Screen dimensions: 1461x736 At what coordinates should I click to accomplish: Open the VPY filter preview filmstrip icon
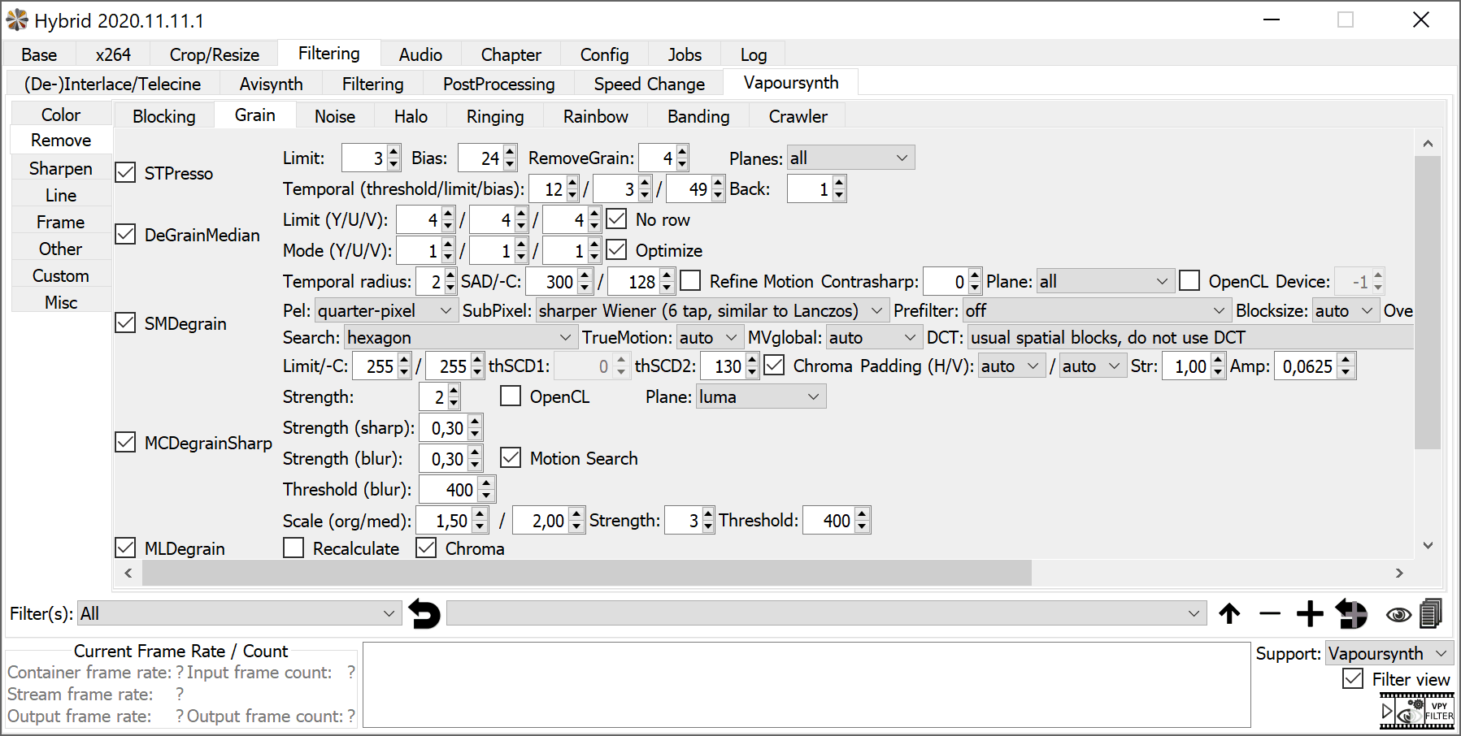1417,712
